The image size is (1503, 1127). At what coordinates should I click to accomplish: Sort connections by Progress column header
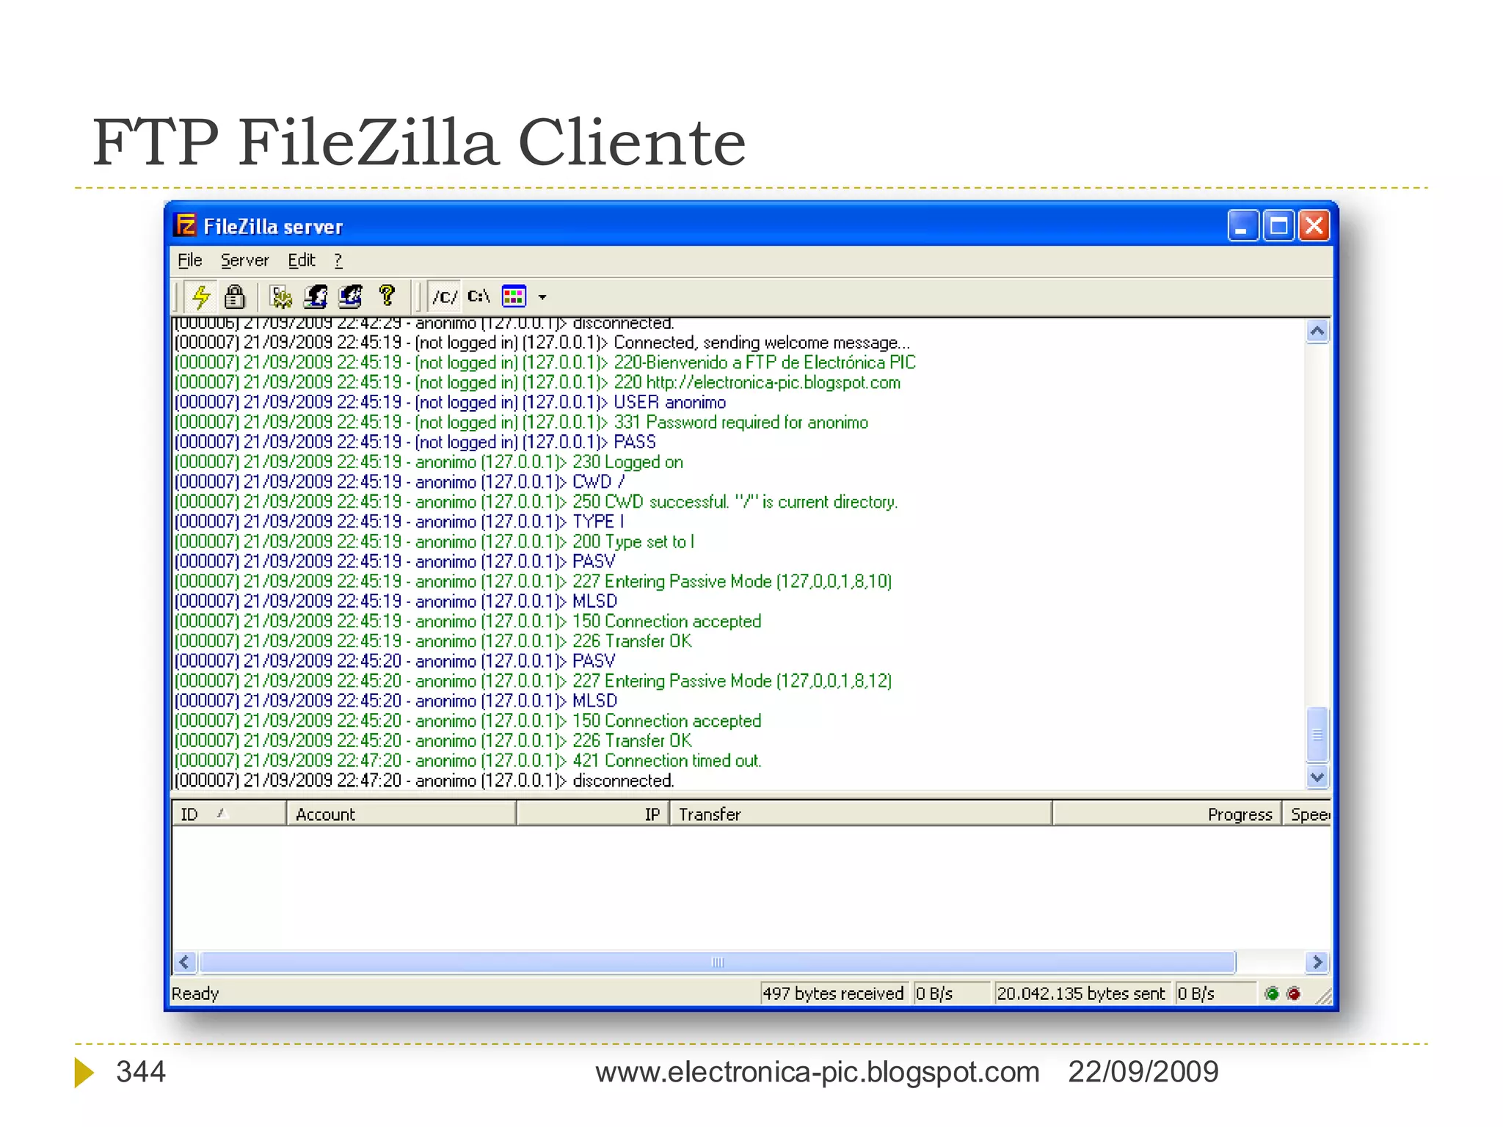point(1168,814)
